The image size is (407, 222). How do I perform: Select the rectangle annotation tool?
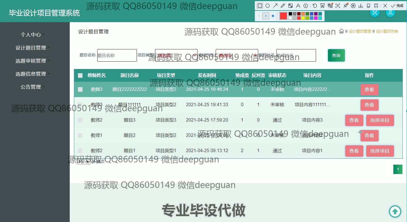(260, 6)
